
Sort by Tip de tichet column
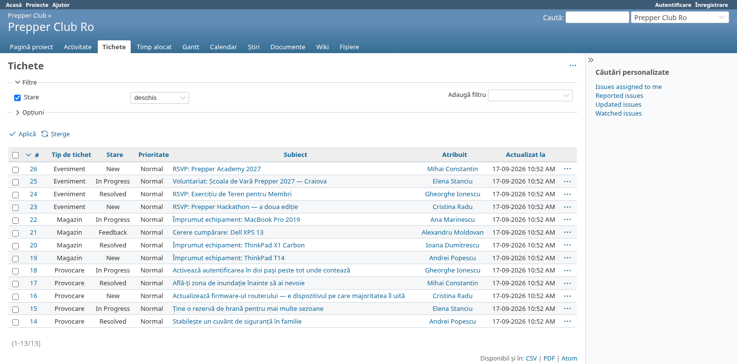tap(71, 155)
